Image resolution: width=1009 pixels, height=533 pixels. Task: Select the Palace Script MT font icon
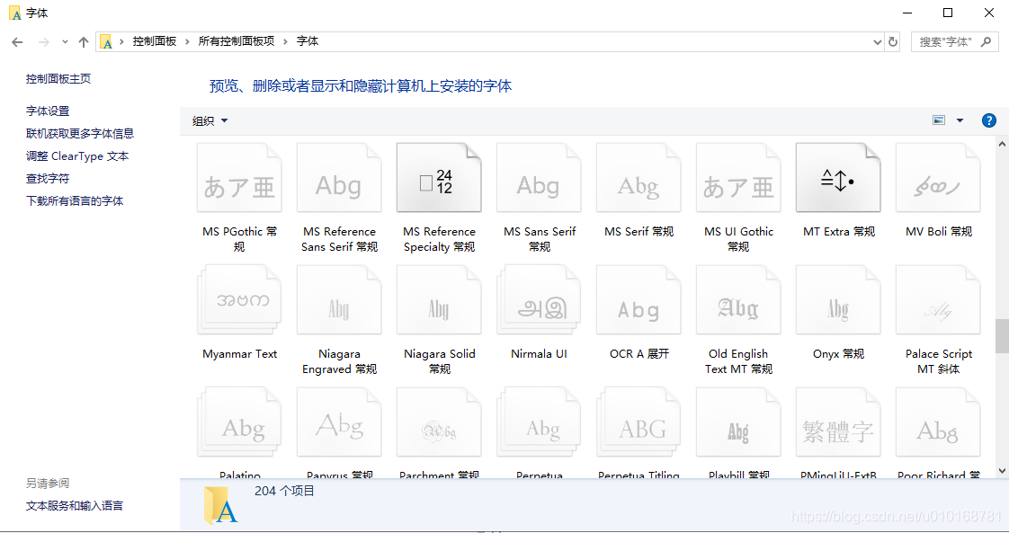938,300
